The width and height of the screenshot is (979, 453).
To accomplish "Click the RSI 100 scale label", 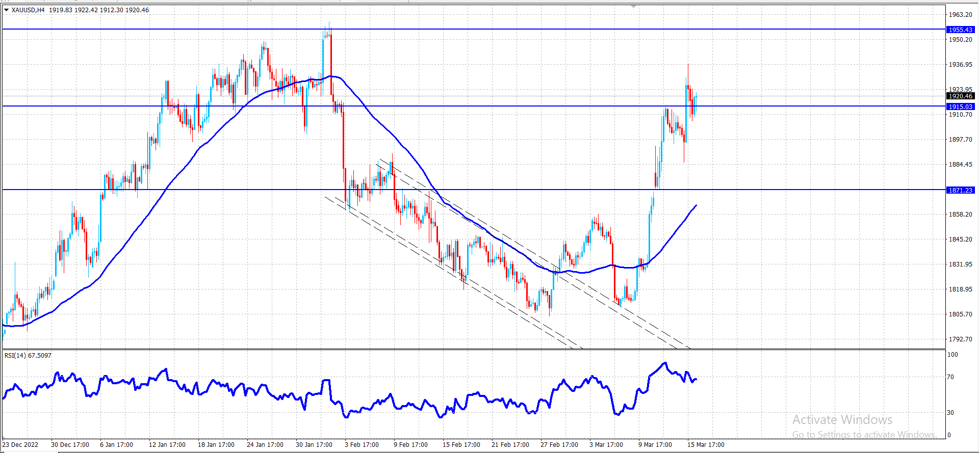I will pos(952,355).
